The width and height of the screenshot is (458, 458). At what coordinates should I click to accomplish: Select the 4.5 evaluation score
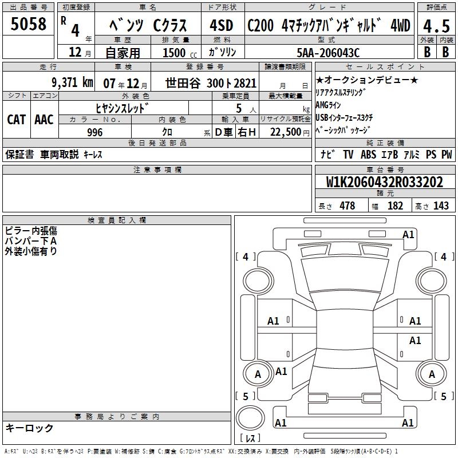[436, 26]
